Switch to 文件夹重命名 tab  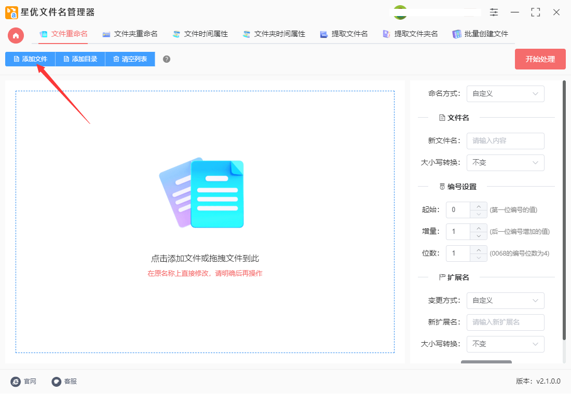tap(130, 34)
